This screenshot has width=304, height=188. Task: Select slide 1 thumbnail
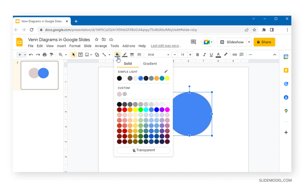tap(39, 75)
